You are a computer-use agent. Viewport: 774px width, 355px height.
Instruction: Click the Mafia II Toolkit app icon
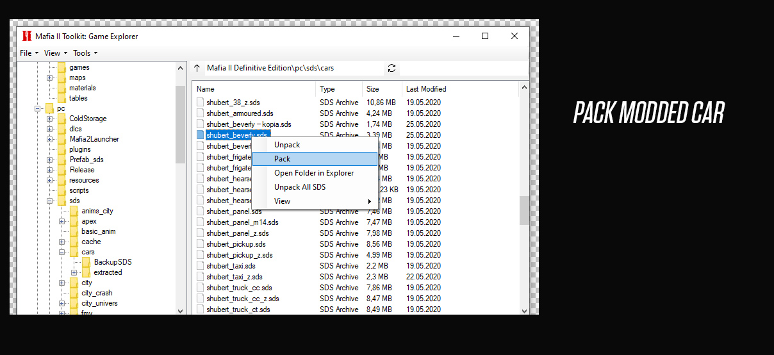coord(26,36)
